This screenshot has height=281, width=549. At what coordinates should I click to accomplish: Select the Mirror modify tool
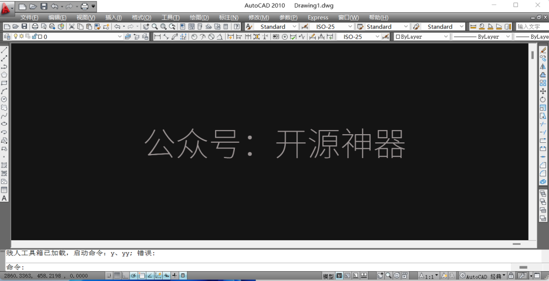[x=543, y=67]
